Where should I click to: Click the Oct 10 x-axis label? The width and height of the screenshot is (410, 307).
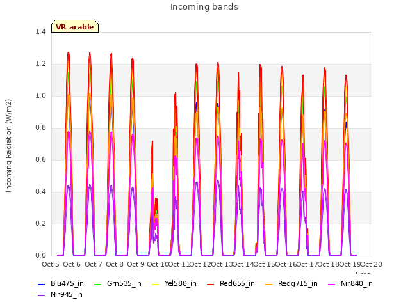tap(158, 264)
